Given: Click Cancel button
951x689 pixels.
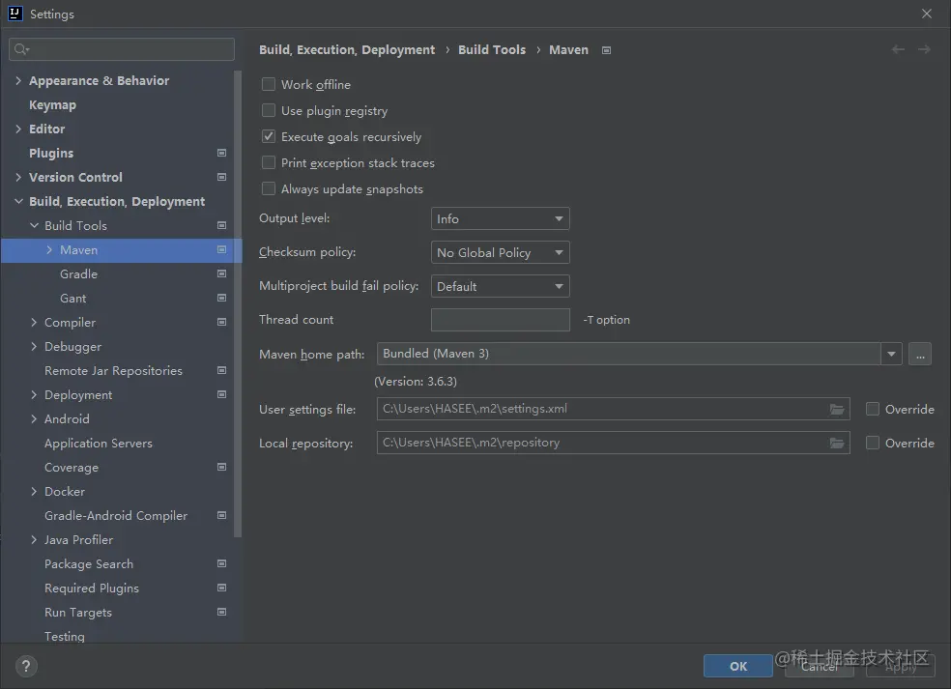Looking at the screenshot, I should (x=820, y=666).
